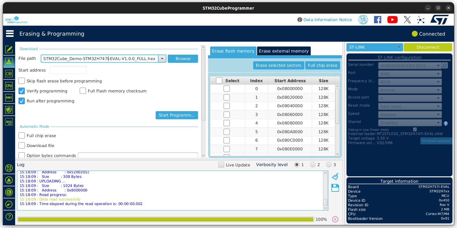
Task: Open the beta features sidebar icon
Action: (9, 180)
